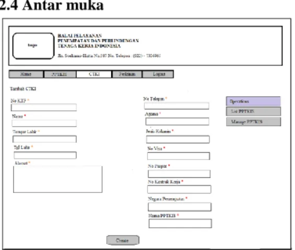Open Manage PPTKIS in Operations panel
Viewport: 295px width, 250px height.
[x=254, y=122]
